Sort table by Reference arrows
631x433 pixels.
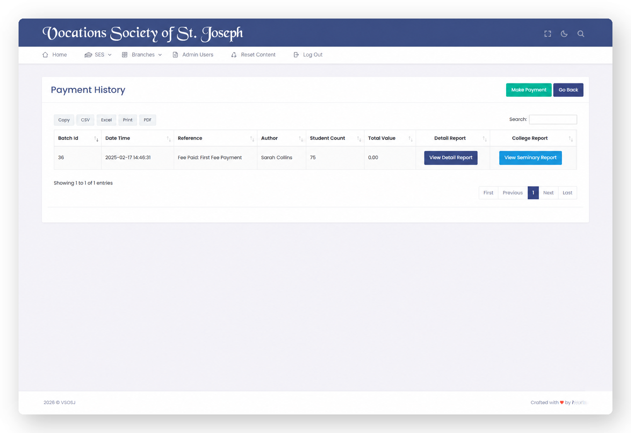(x=252, y=139)
